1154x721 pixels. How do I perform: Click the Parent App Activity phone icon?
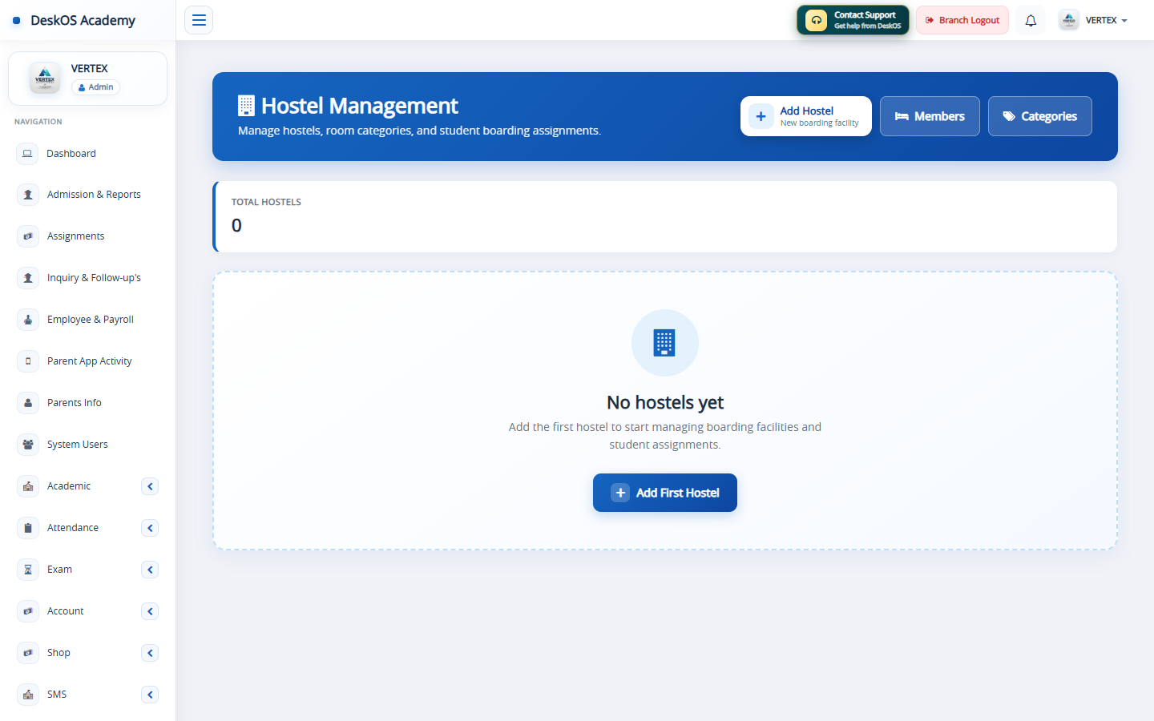pos(28,361)
